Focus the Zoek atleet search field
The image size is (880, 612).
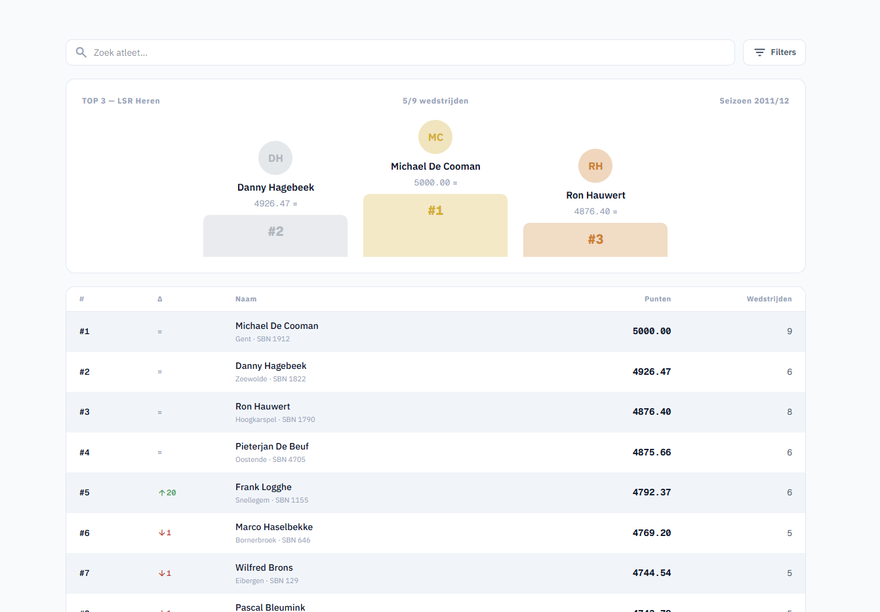click(400, 52)
